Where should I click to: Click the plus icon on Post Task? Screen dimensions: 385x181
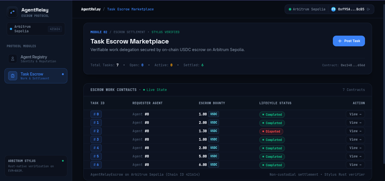click(340, 41)
